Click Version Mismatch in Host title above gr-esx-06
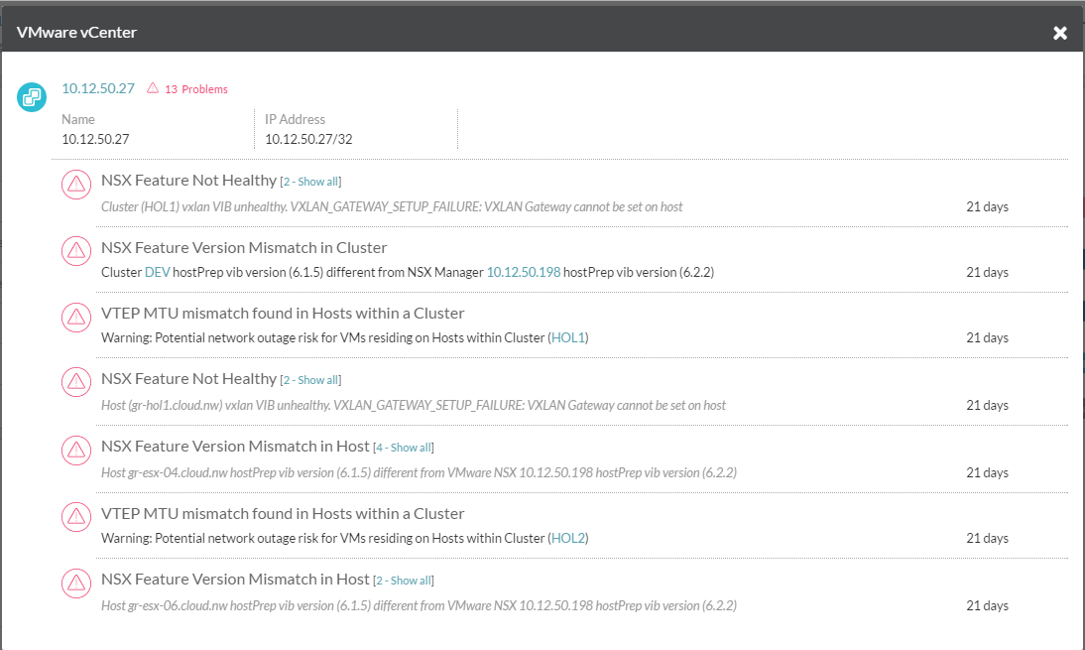This screenshot has height=650, width=1085. [x=235, y=579]
